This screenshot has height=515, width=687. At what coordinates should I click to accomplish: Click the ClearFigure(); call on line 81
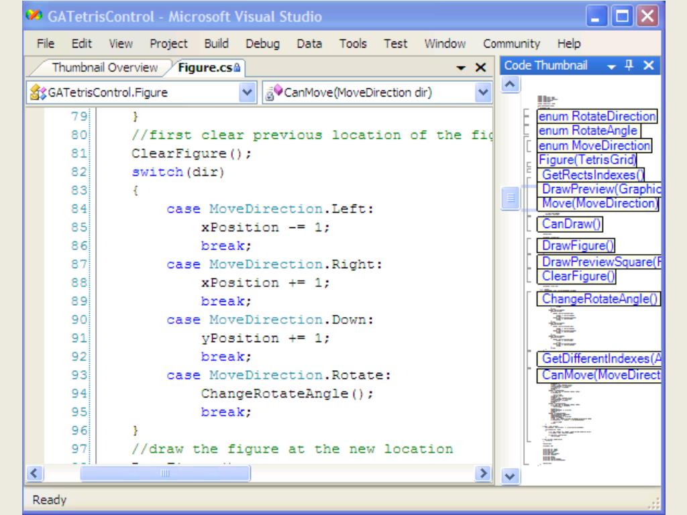click(x=191, y=154)
